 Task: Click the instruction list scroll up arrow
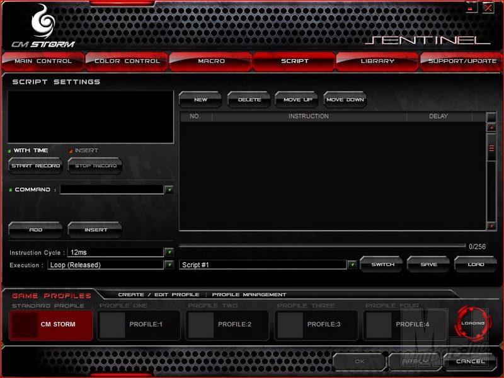tap(491, 128)
